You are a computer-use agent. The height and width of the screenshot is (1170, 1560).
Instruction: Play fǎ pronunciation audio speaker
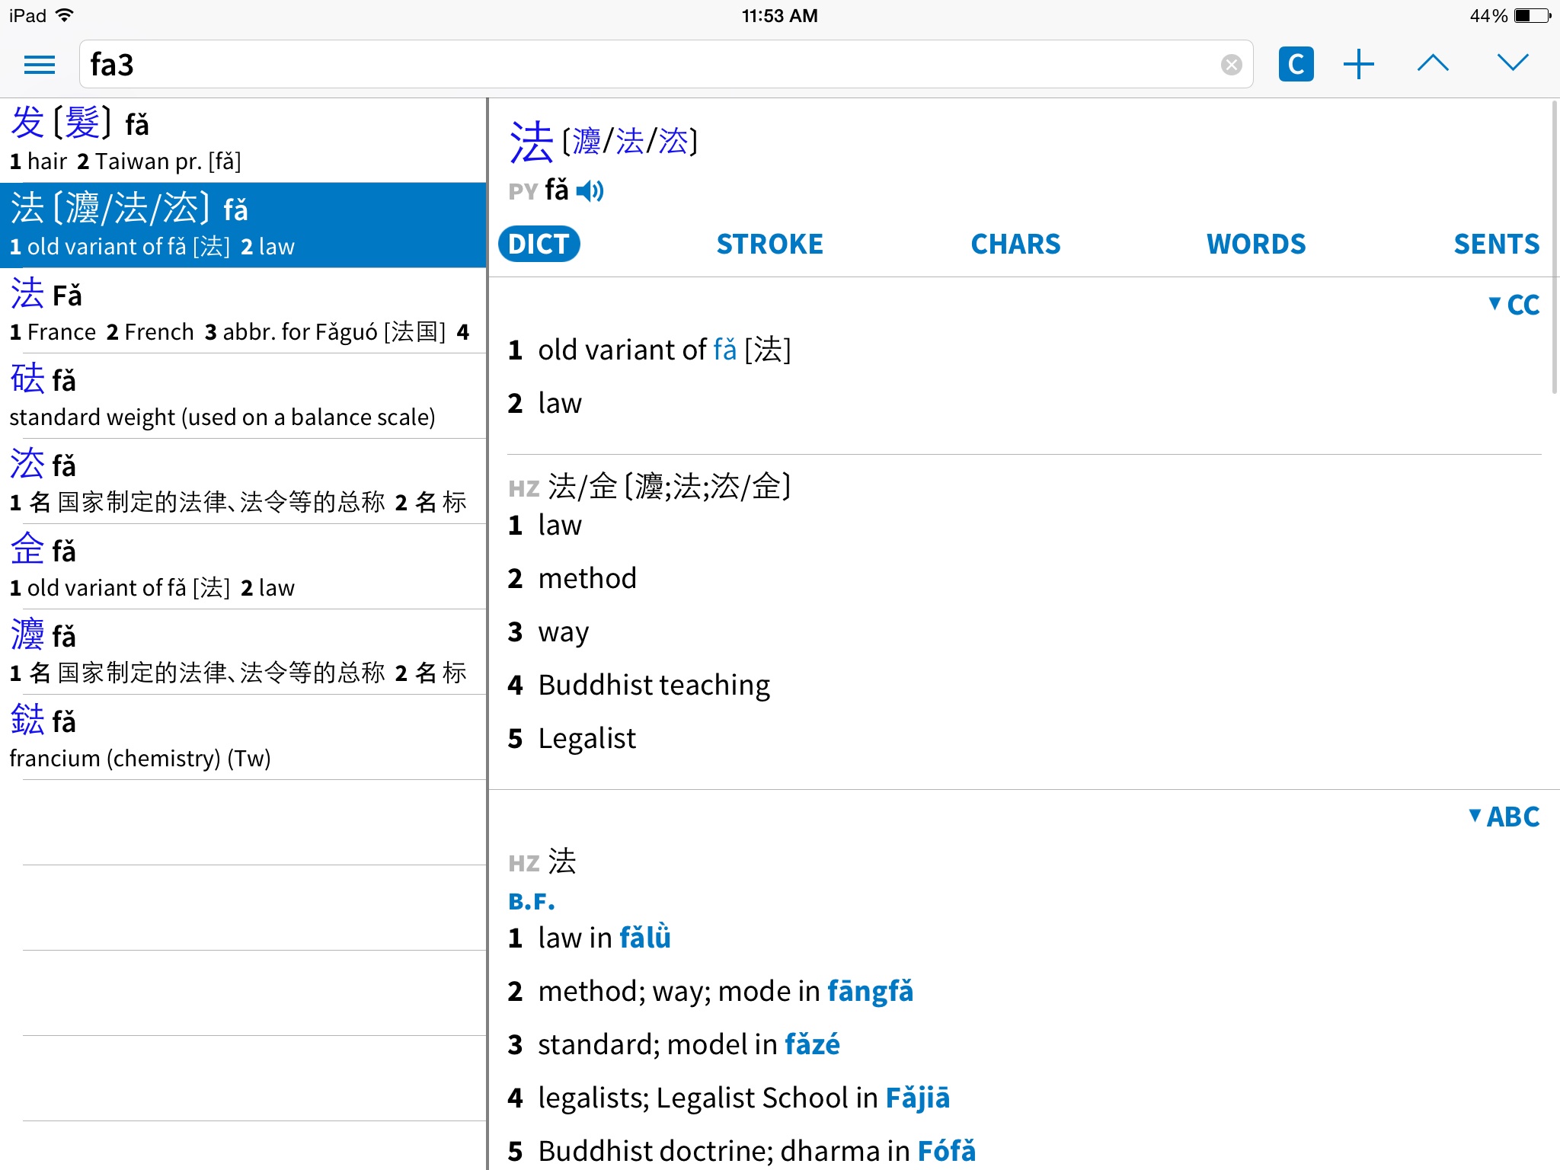[590, 190]
